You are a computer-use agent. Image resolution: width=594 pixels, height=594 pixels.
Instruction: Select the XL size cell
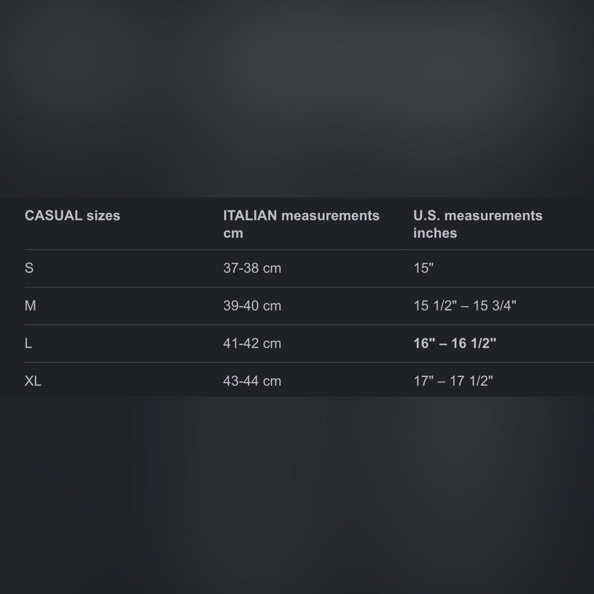33,381
